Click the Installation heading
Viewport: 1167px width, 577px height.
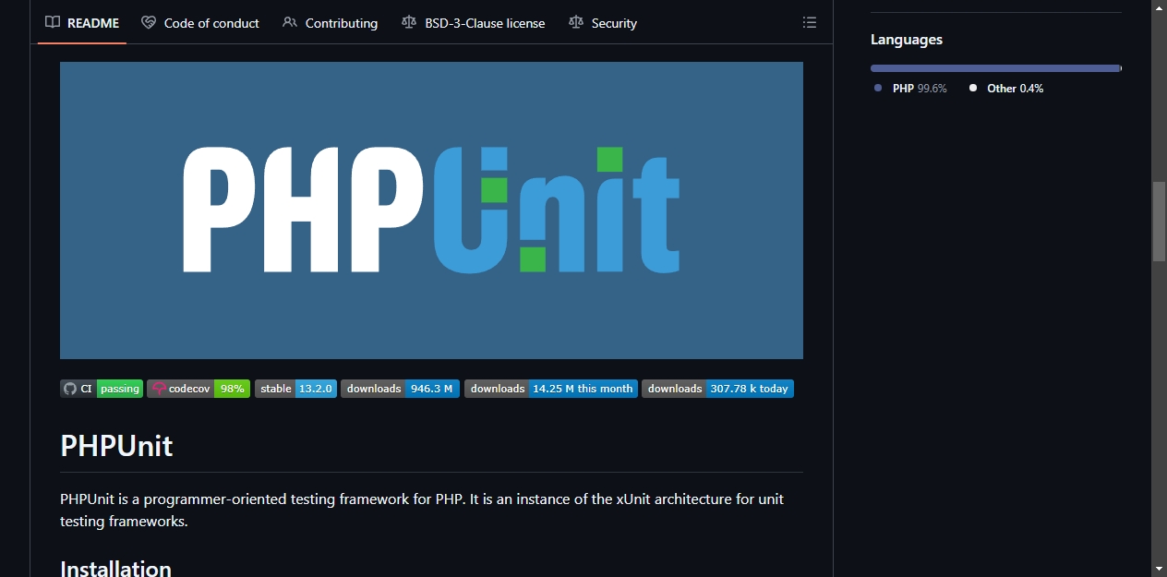point(115,568)
